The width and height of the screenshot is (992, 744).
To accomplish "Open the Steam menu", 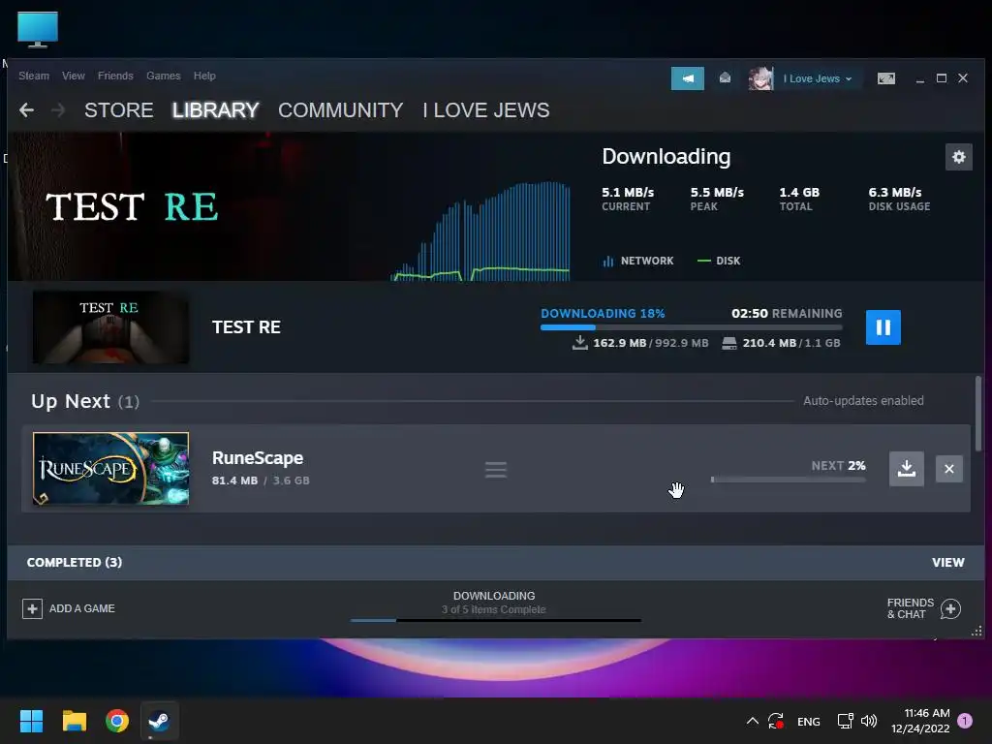I will pyautogui.click(x=34, y=76).
